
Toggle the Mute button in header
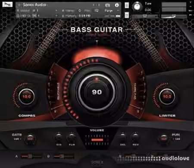(x=127, y=15)
